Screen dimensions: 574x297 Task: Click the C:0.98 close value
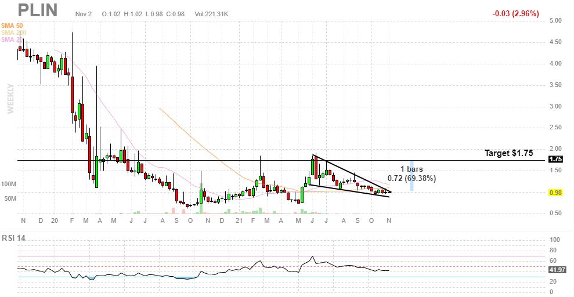tap(175, 14)
